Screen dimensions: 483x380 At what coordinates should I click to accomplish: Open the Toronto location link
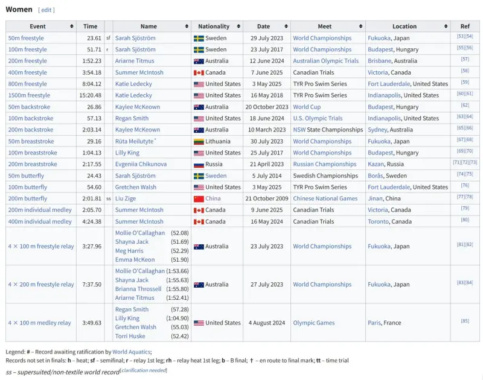tap(379, 222)
